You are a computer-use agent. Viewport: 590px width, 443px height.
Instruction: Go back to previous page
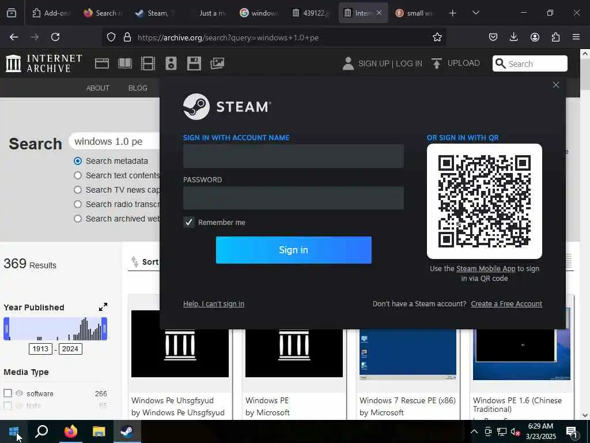[14, 37]
